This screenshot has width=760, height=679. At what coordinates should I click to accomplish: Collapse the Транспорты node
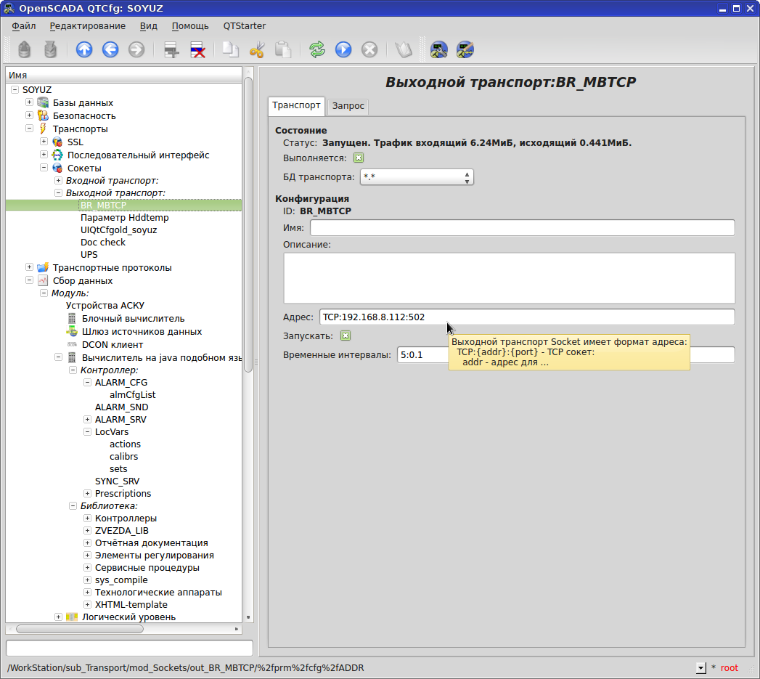(x=29, y=129)
